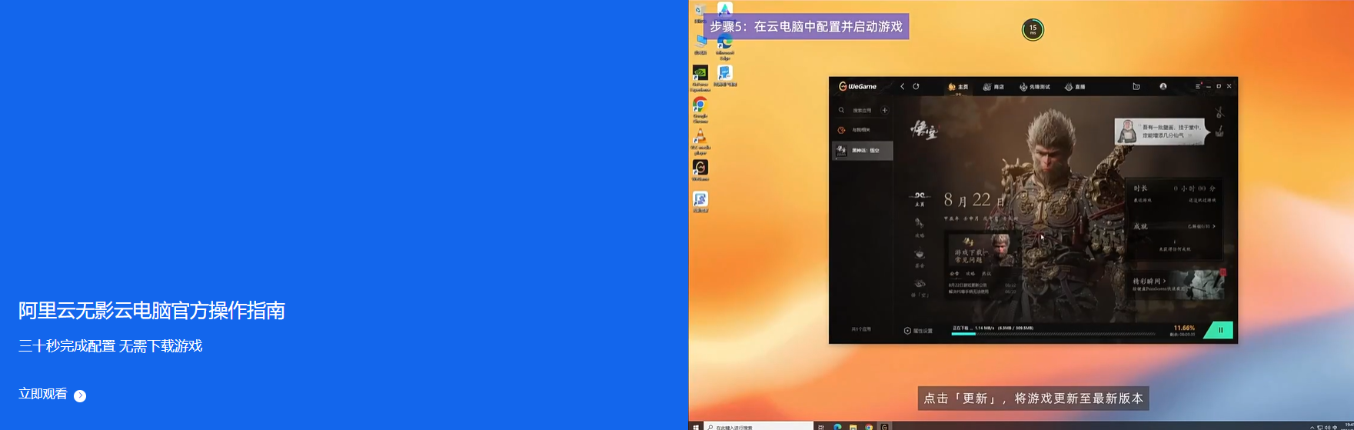Image resolution: width=1354 pixels, height=430 pixels.
Task: Switch to 攻略 news tab under card
Action: pyautogui.click(x=970, y=274)
